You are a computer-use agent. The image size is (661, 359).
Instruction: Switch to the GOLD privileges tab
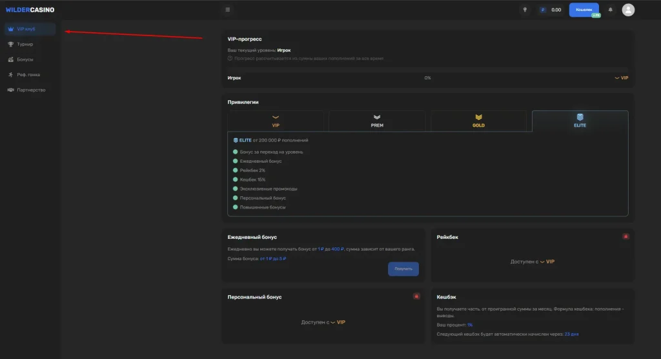(x=478, y=121)
